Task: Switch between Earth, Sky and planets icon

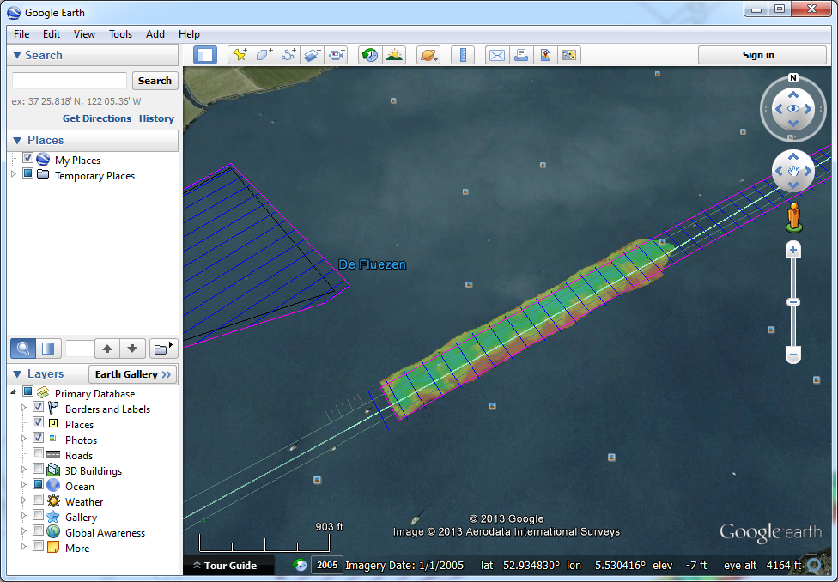Action: click(x=428, y=55)
